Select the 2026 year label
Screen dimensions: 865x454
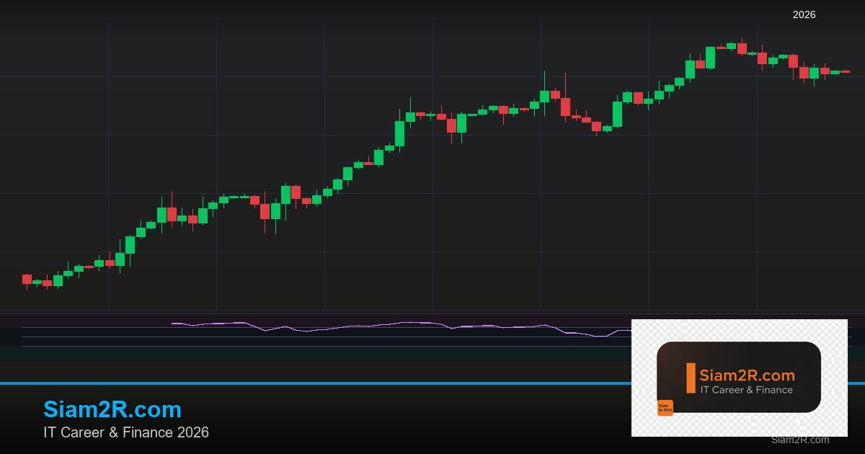pyautogui.click(x=804, y=14)
